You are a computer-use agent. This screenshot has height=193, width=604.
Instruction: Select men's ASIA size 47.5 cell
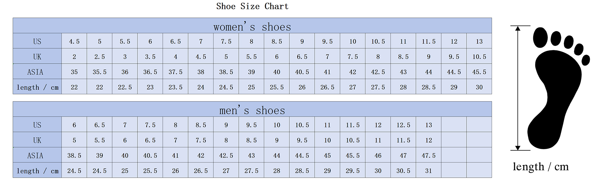point(428,155)
